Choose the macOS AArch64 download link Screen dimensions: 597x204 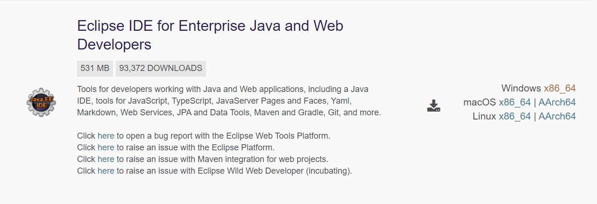tap(557, 102)
